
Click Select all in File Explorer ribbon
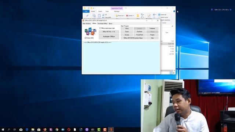tap(162, 15)
